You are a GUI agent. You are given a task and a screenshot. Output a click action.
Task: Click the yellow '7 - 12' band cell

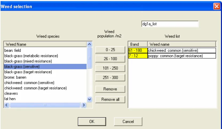(138, 56)
